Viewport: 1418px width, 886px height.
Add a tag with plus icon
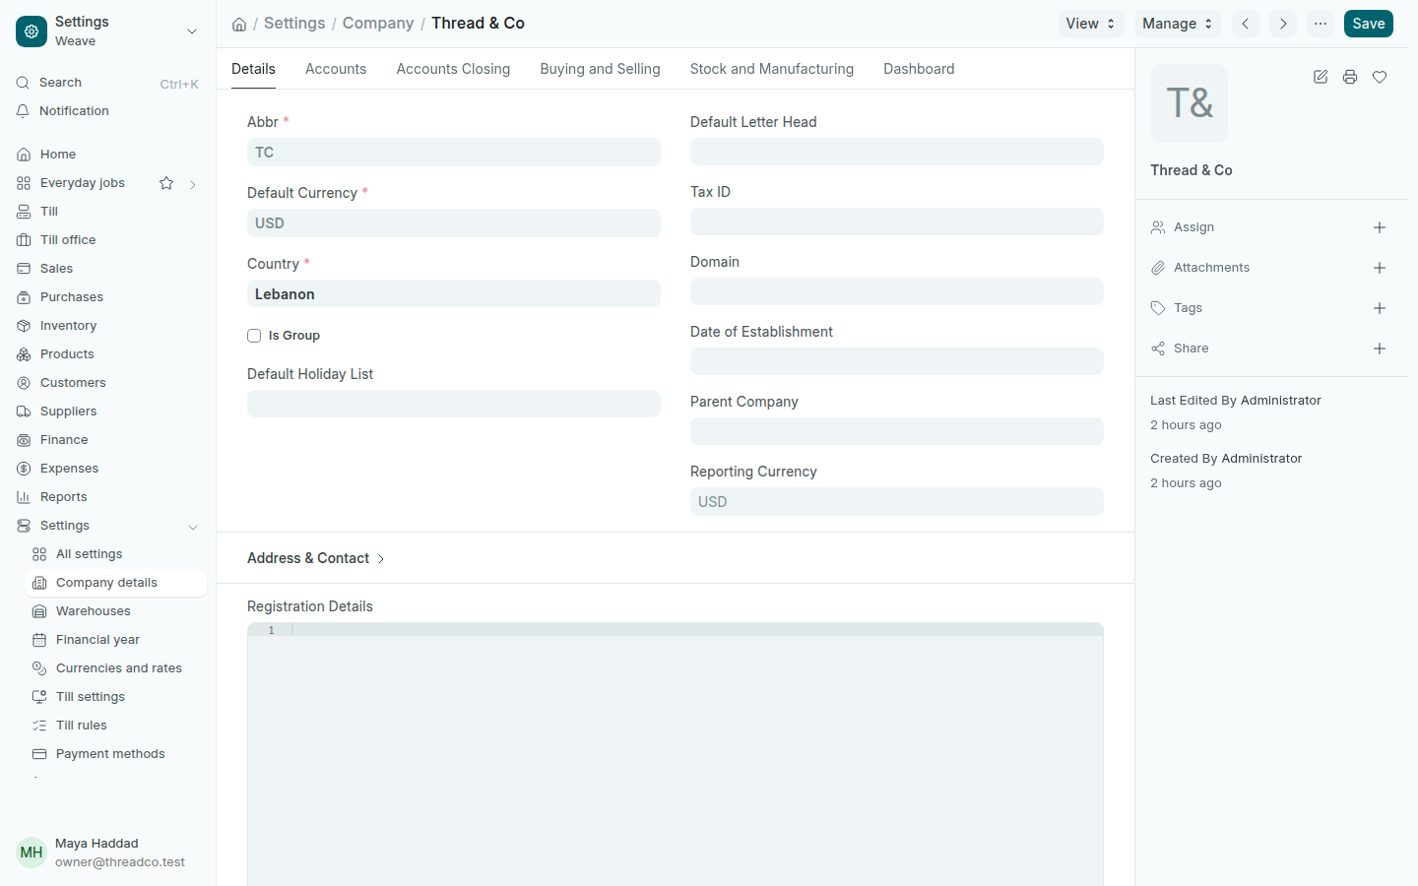pyautogui.click(x=1380, y=308)
